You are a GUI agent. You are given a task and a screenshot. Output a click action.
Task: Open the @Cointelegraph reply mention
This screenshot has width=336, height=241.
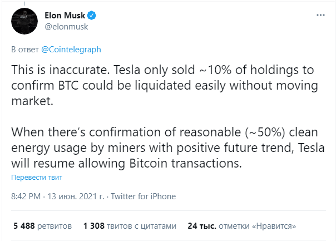(71, 50)
